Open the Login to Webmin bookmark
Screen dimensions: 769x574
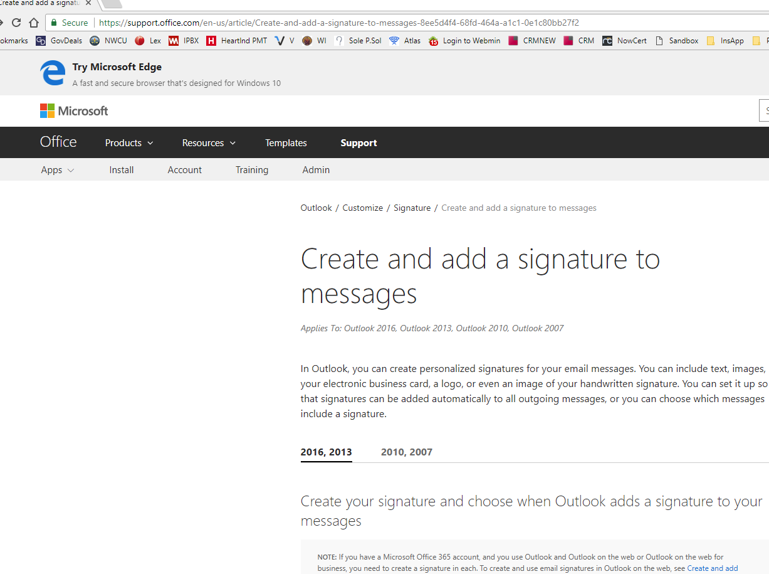464,41
